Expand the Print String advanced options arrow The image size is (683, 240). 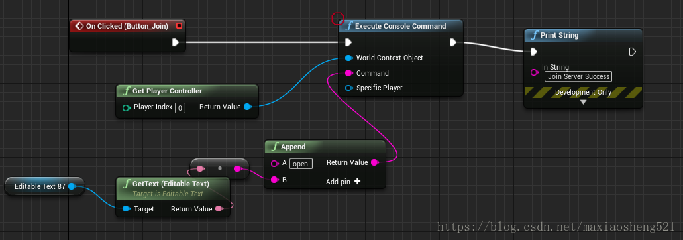583,102
